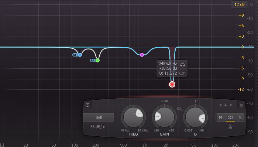Go to next band with right arrow
The width and height of the screenshot is (258, 147).
[x=231, y=105]
